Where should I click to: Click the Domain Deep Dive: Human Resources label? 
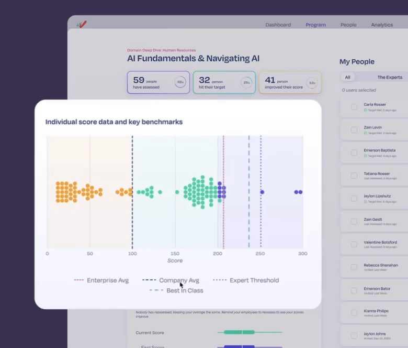(x=161, y=50)
